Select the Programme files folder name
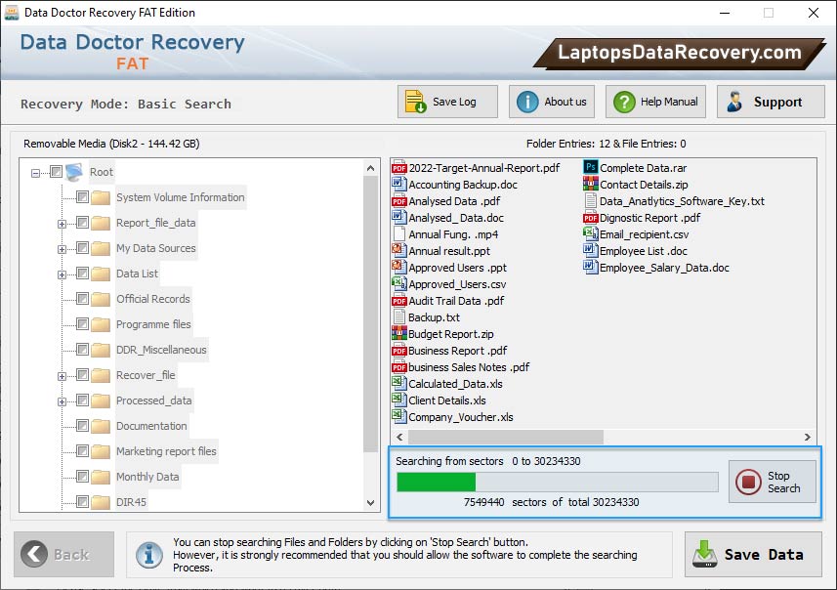 pyautogui.click(x=153, y=324)
